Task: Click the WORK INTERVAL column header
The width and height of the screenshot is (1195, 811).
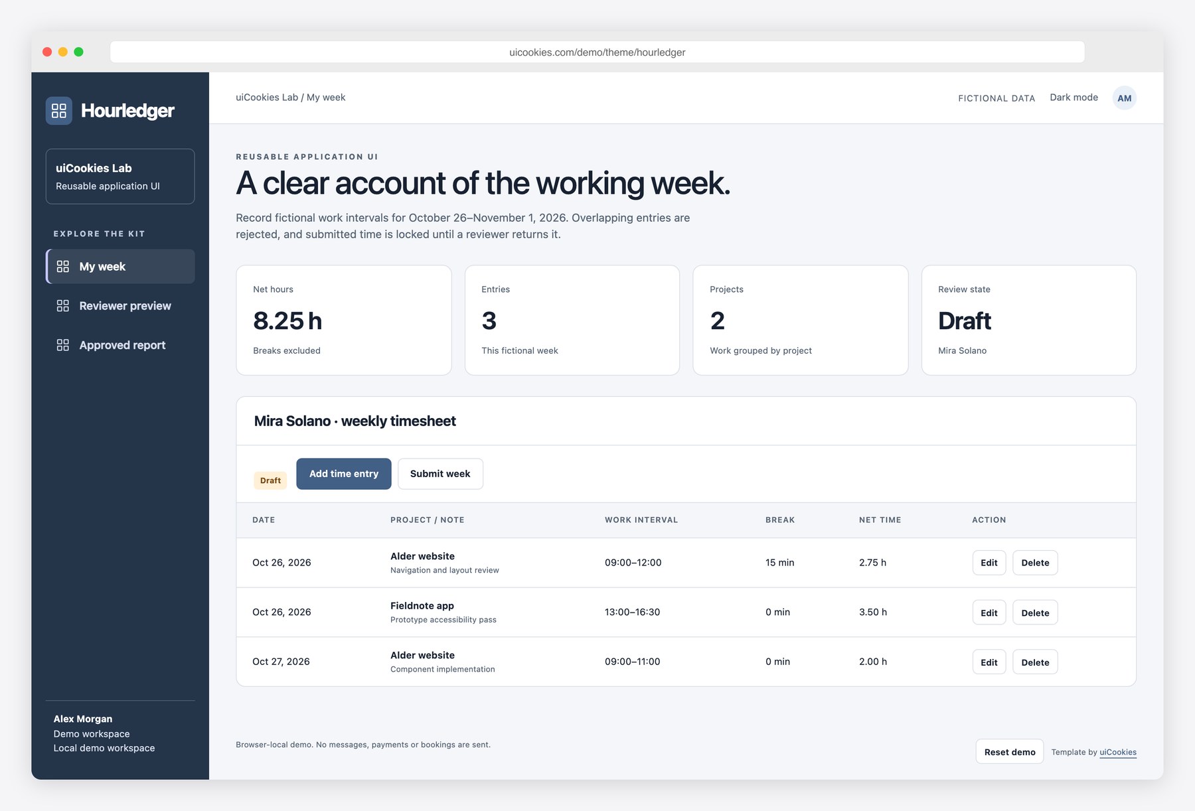Action: (x=641, y=520)
